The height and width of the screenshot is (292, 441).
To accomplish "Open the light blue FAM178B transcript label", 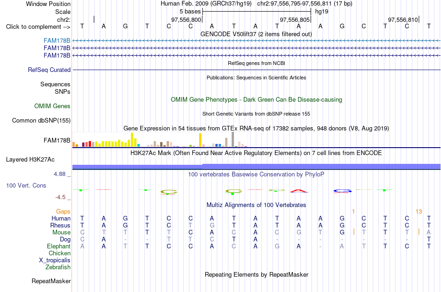I will click(57, 41).
